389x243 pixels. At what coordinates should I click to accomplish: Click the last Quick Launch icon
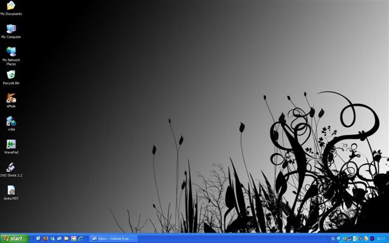coord(81,239)
